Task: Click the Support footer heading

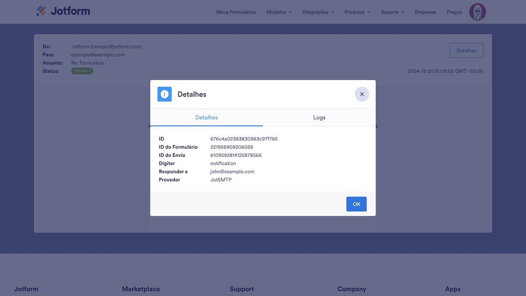Action: 242,289
